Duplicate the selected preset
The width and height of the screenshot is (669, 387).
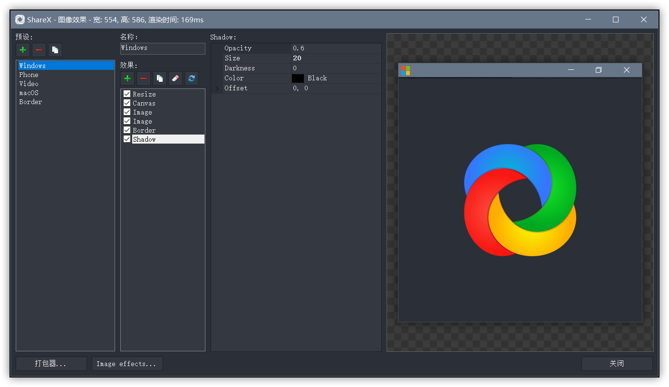click(x=55, y=50)
